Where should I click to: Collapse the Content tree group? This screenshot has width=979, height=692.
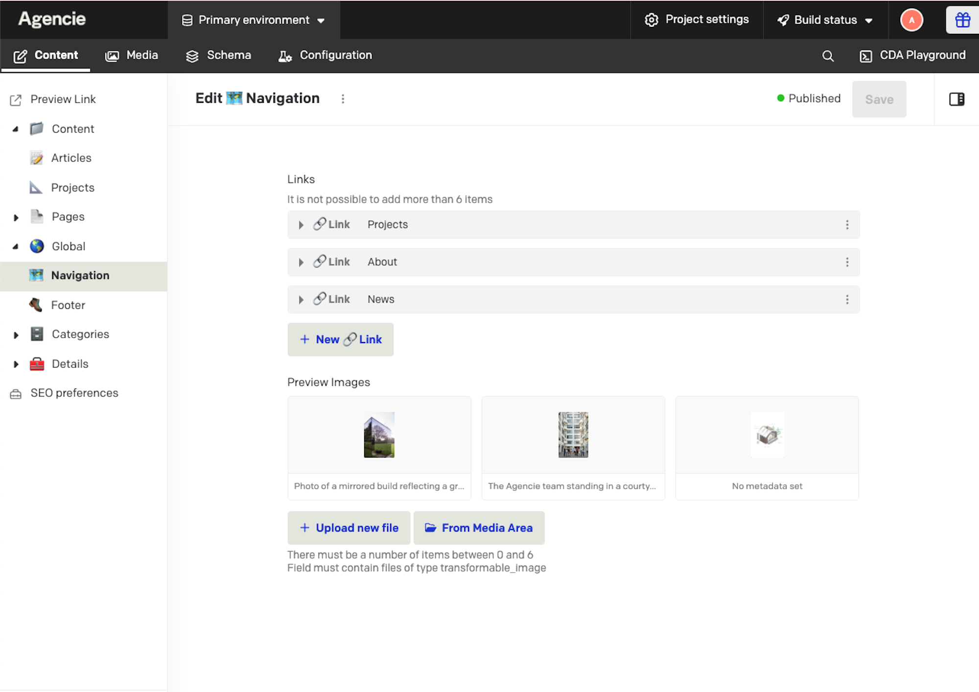pyautogui.click(x=16, y=129)
